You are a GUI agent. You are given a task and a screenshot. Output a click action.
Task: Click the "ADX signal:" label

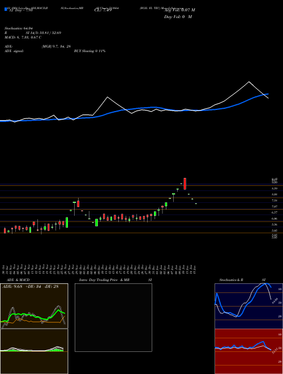pos(14,51)
